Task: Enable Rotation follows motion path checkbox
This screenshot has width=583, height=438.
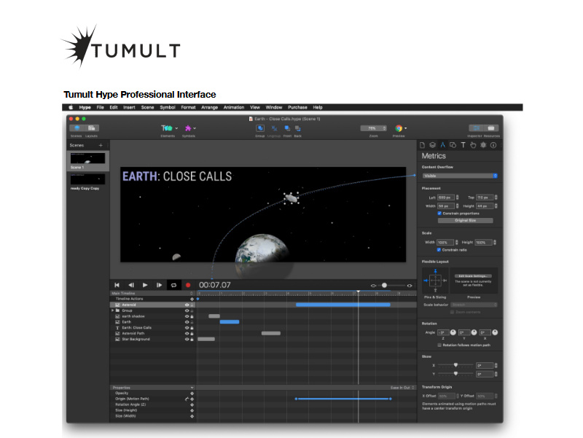Action: (x=439, y=345)
